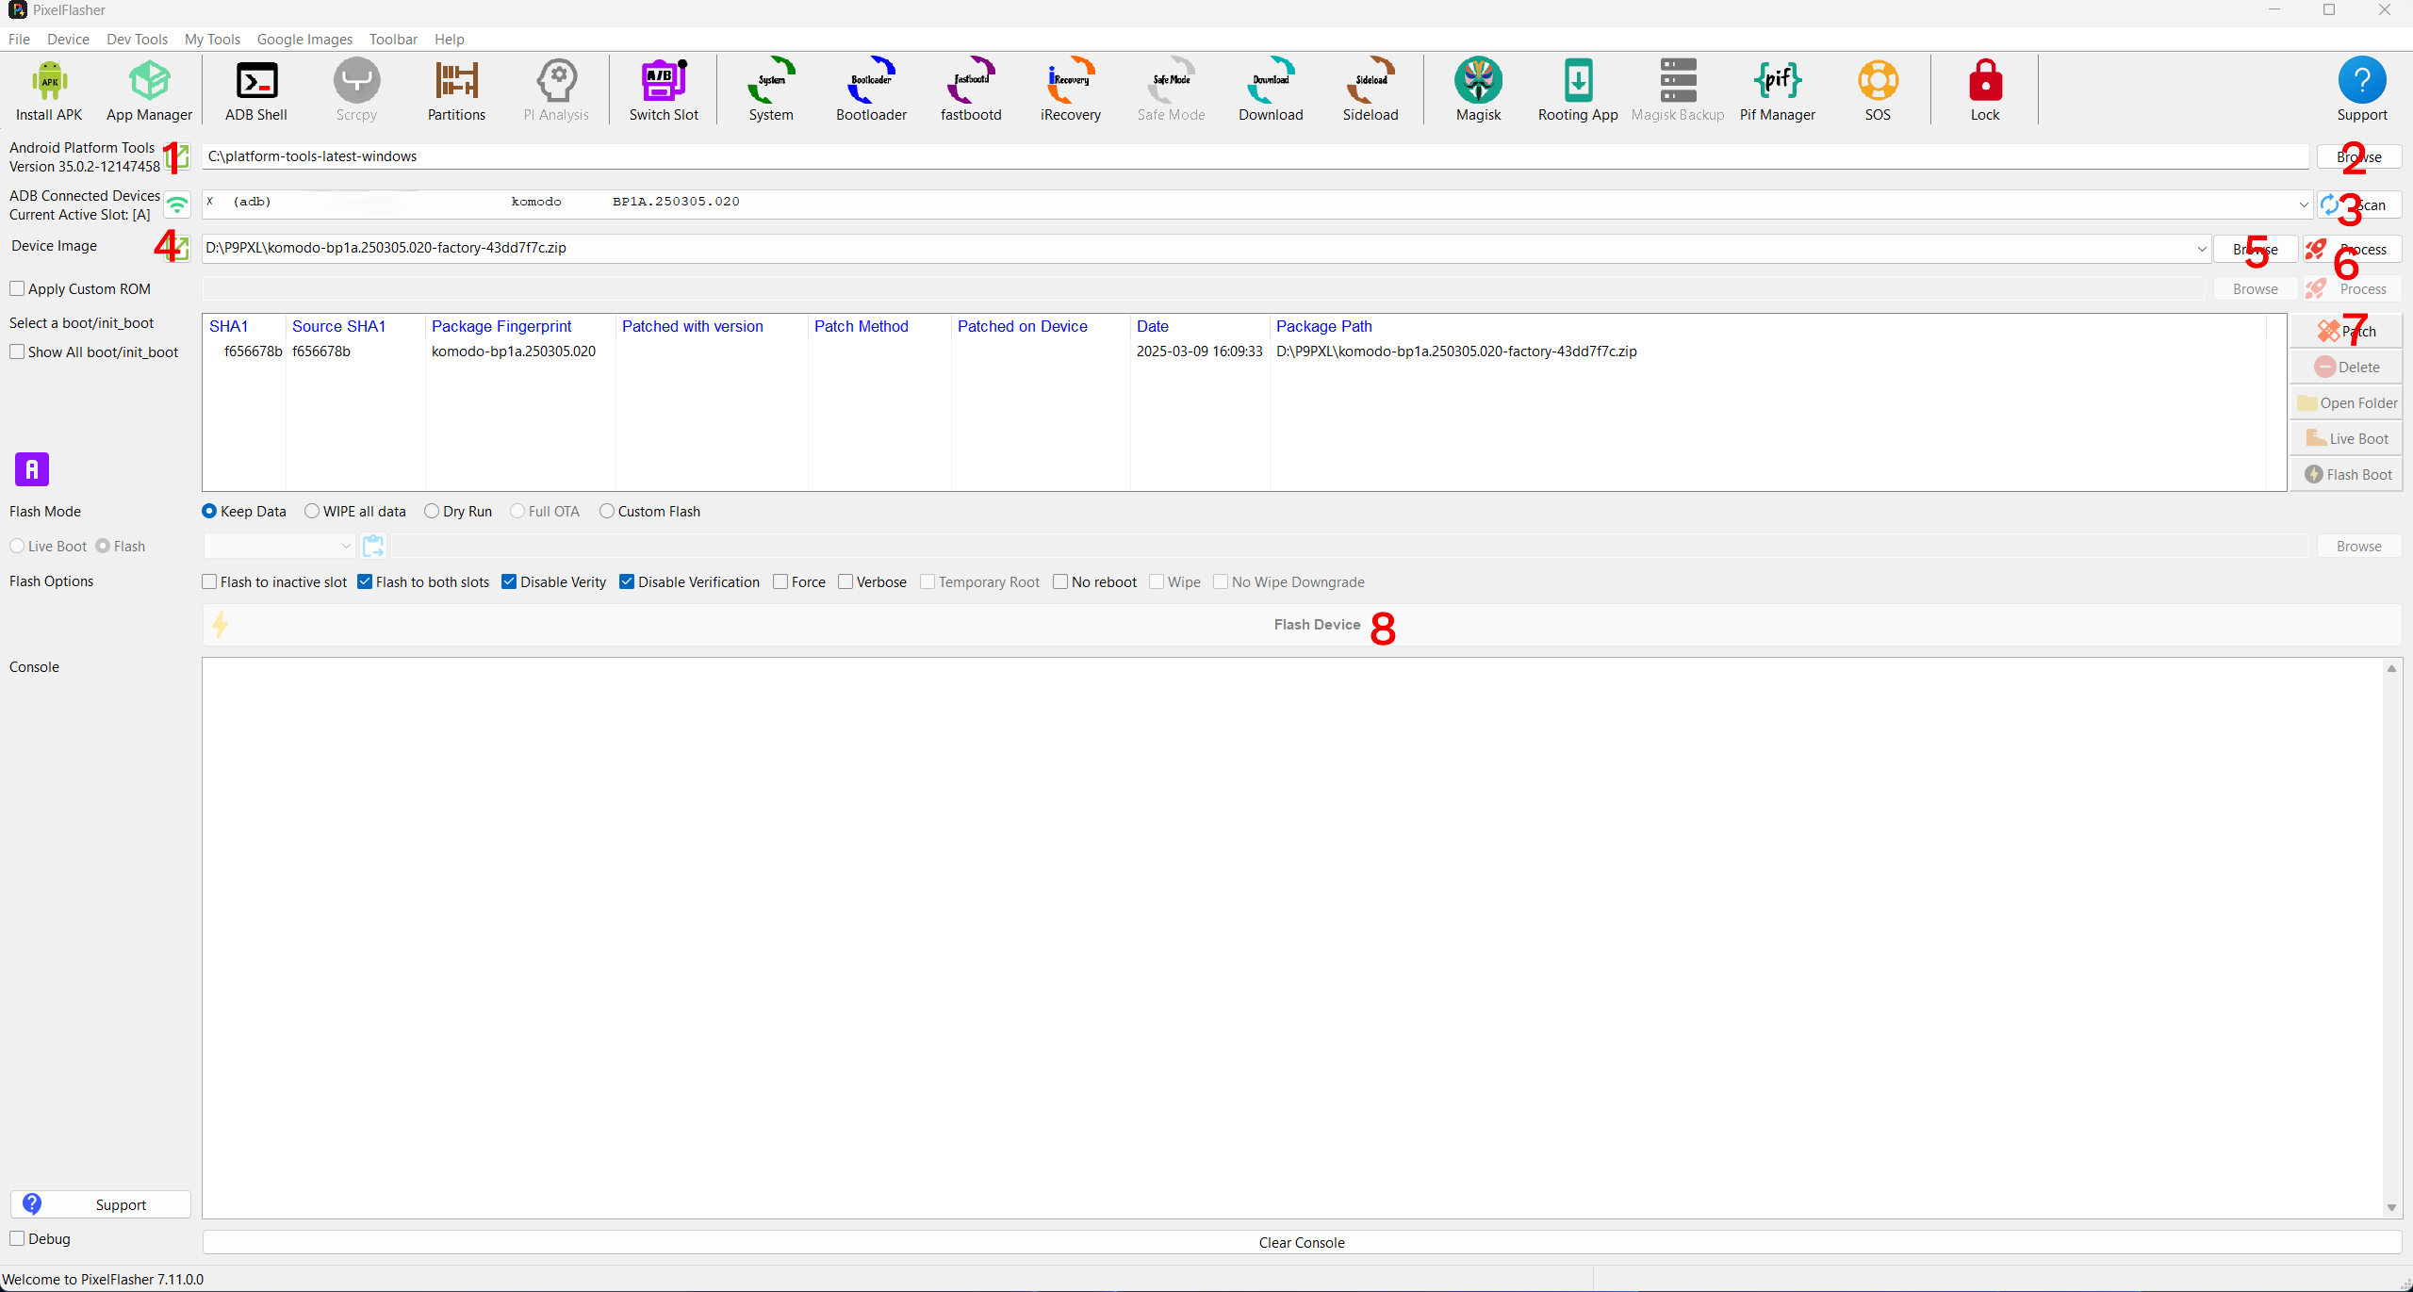Expand the Device Image path dropdown
The height and width of the screenshot is (1292, 2413).
(2202, 249)
